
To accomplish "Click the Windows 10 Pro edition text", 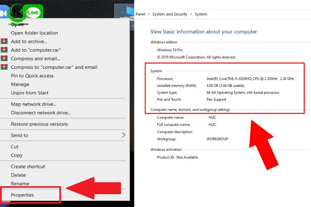I will (170, 50).
